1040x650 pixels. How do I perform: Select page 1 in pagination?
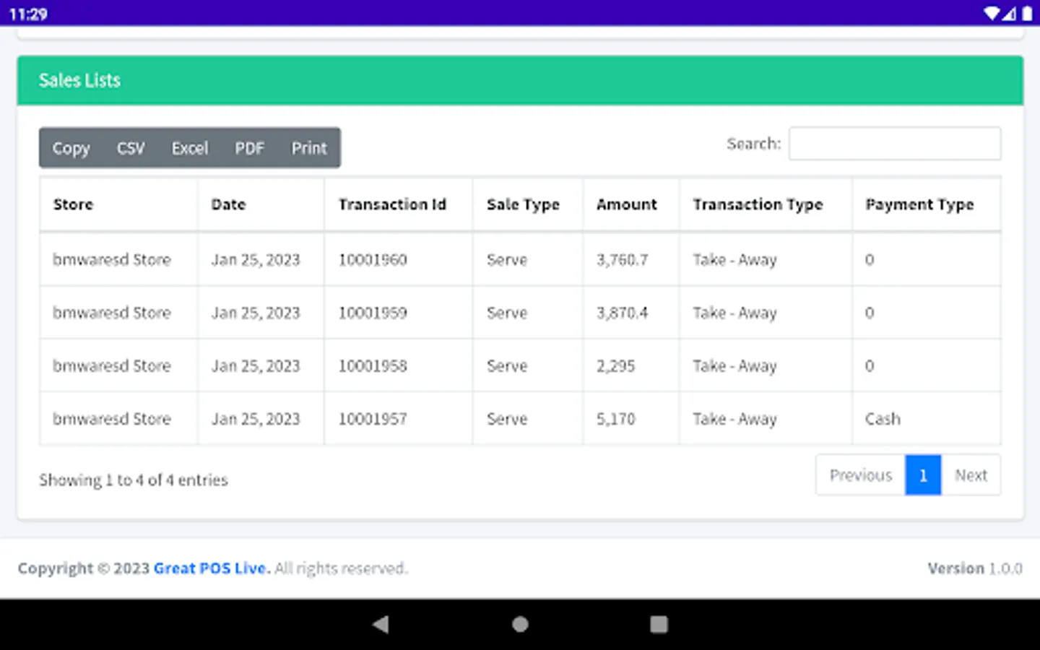pos(923,475)
